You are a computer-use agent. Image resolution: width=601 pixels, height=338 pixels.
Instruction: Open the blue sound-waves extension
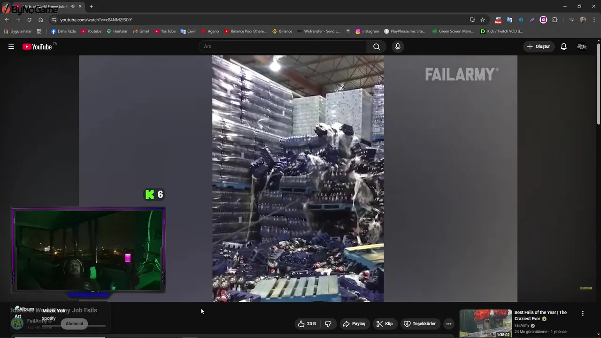[521, 20]
